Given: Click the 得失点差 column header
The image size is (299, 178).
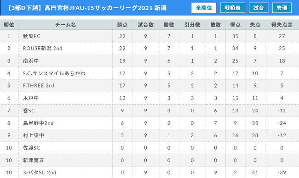Looking at the screenshot, I should coord(282,25).
